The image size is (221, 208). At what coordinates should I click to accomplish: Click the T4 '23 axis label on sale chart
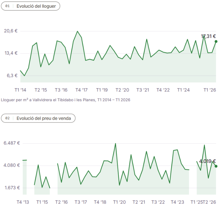[x=178, y=202]
